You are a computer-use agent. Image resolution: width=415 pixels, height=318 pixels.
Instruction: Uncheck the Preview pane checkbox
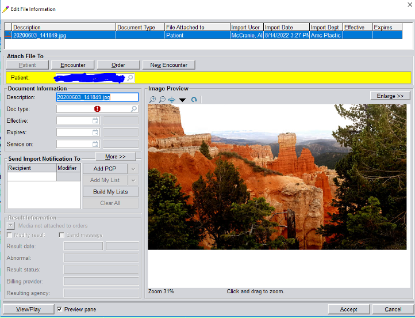pos(60,309)
